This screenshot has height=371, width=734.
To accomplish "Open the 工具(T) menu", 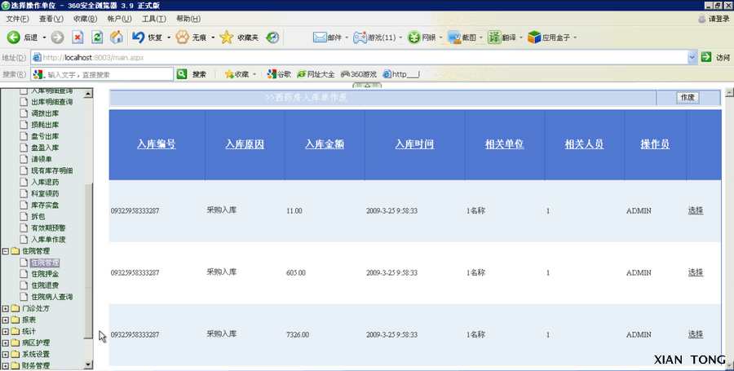I will (x=154, y=19).
